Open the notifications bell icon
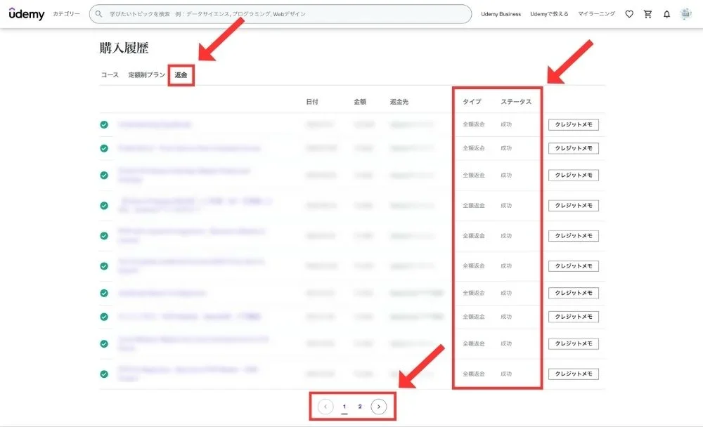Viewport: 703px width, 427px height. click(x=667, y=14)
